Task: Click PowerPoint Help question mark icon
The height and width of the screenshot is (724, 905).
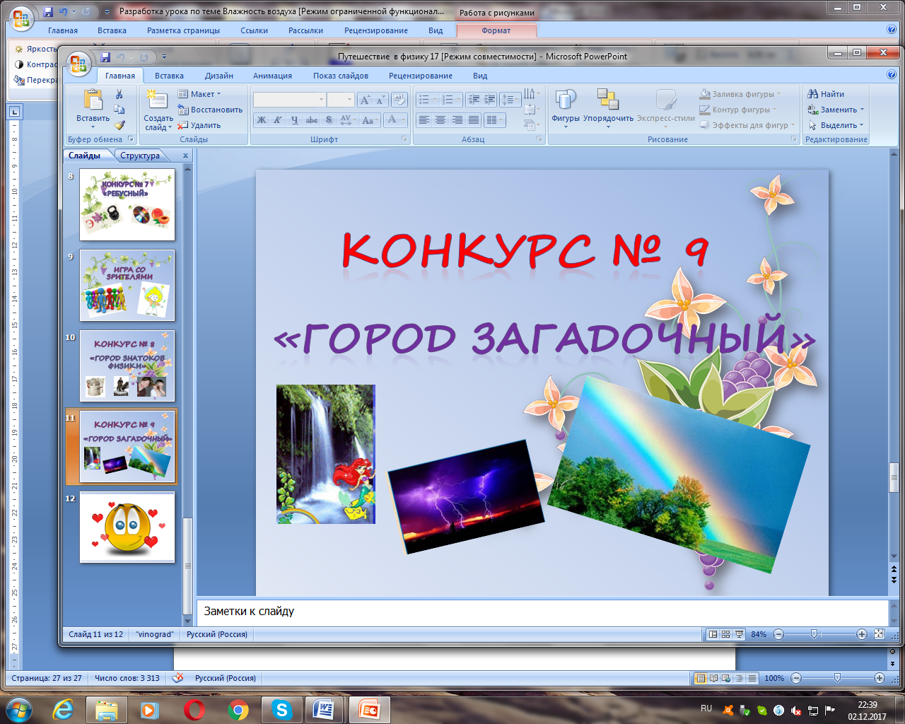Action: coord(892,74)
